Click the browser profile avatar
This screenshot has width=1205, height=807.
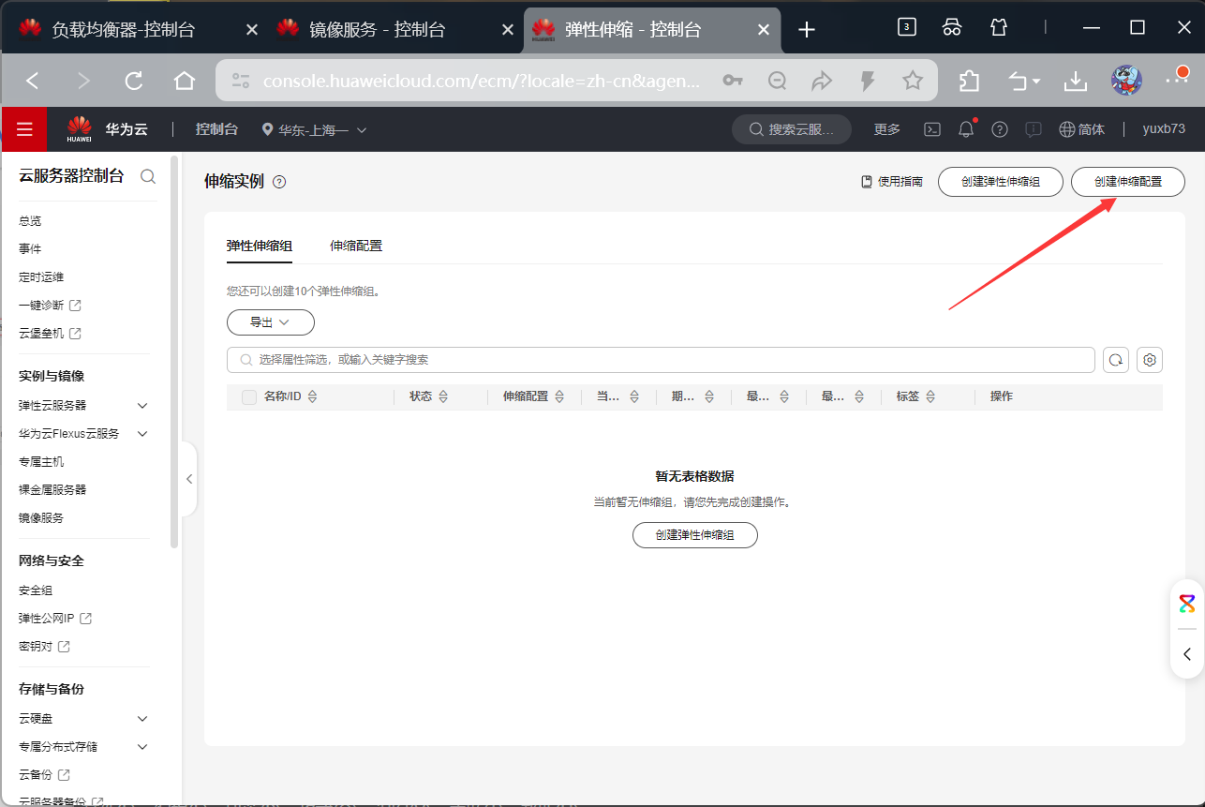click(x=1126, y=81)
